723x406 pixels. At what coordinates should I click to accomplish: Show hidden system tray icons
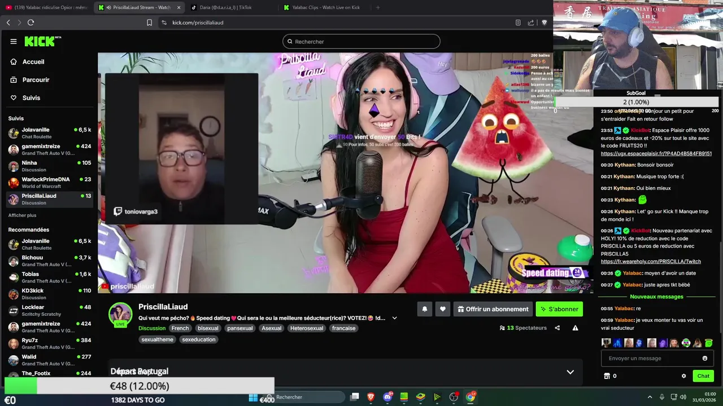click(650, 397)
